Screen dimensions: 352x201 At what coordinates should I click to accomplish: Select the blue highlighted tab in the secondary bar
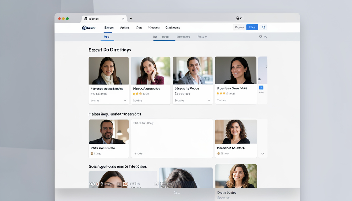pyautogui.click(x=107, y=37)
